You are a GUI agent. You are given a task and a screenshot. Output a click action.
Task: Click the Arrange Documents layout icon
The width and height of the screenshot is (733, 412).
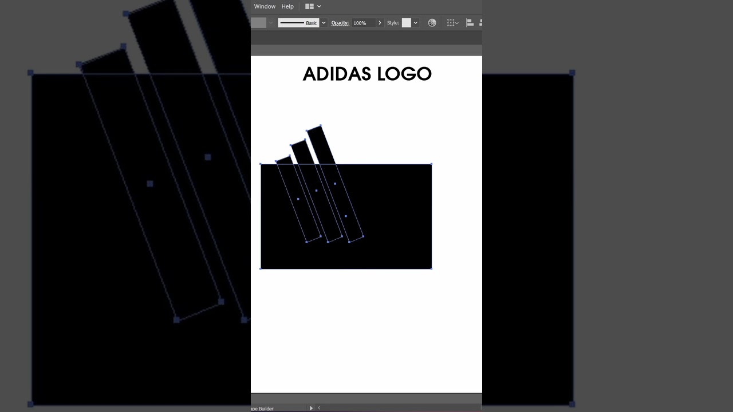tap(309, 6)
